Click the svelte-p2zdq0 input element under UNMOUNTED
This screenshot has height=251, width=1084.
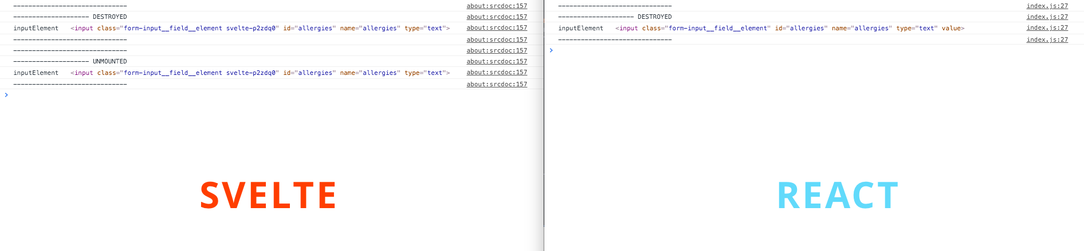point(260,73)
